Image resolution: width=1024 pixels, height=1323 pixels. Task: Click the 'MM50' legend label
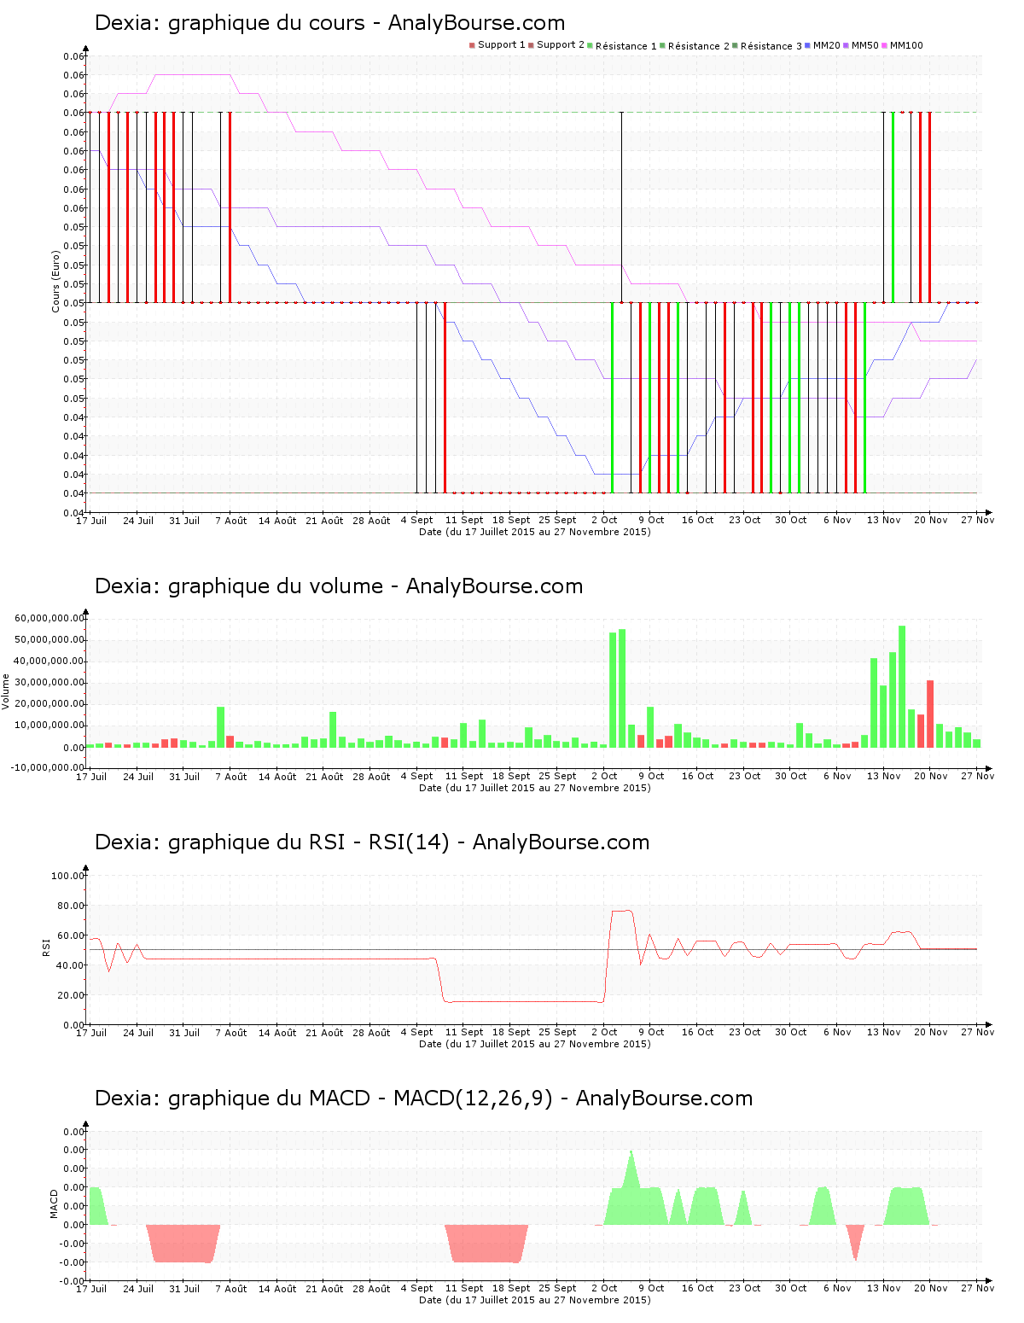[865, 45]
